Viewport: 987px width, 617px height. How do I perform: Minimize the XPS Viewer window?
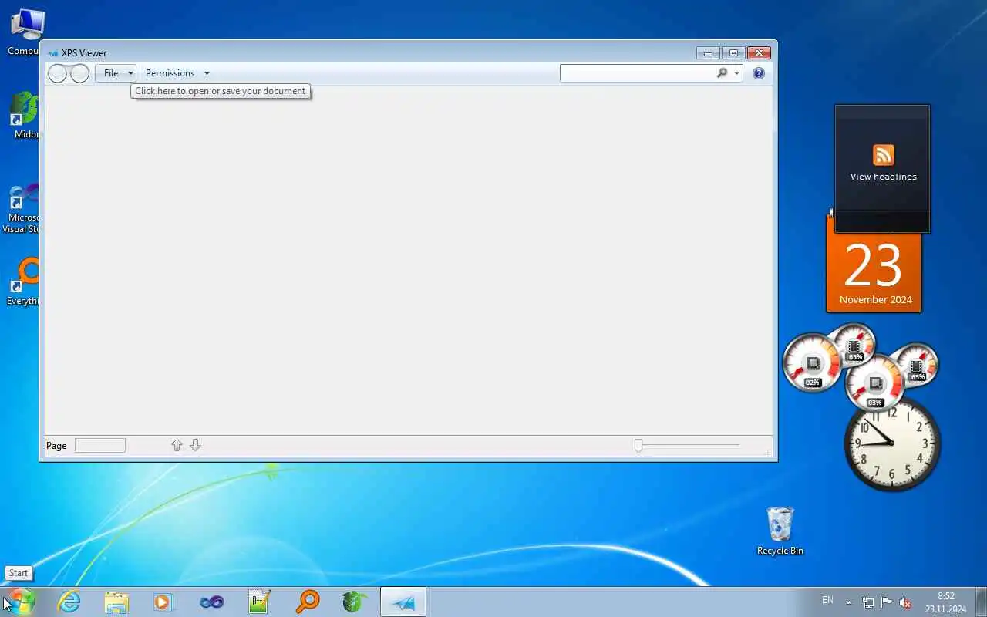(708, 53)
